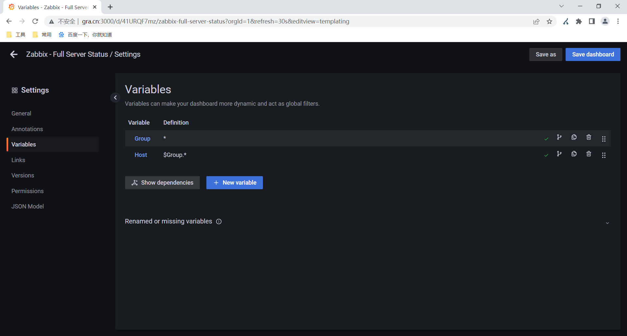Go back using the dashboard back arrow
The height and width of the screenshot is (336, 627).
pos(14,54)
